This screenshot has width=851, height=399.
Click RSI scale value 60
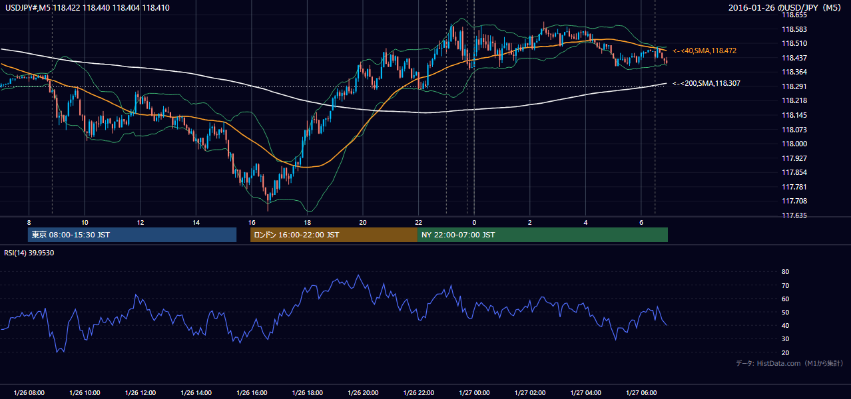785,299
